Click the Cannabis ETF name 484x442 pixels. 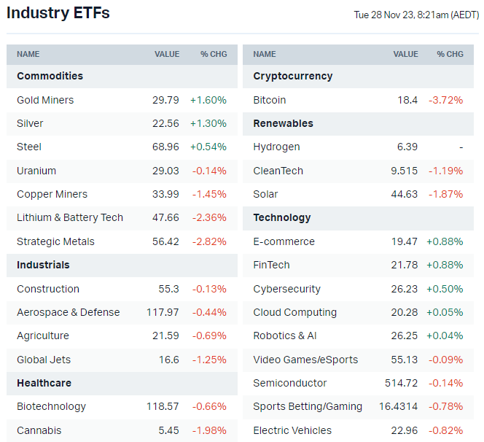(x=39, y=430)
